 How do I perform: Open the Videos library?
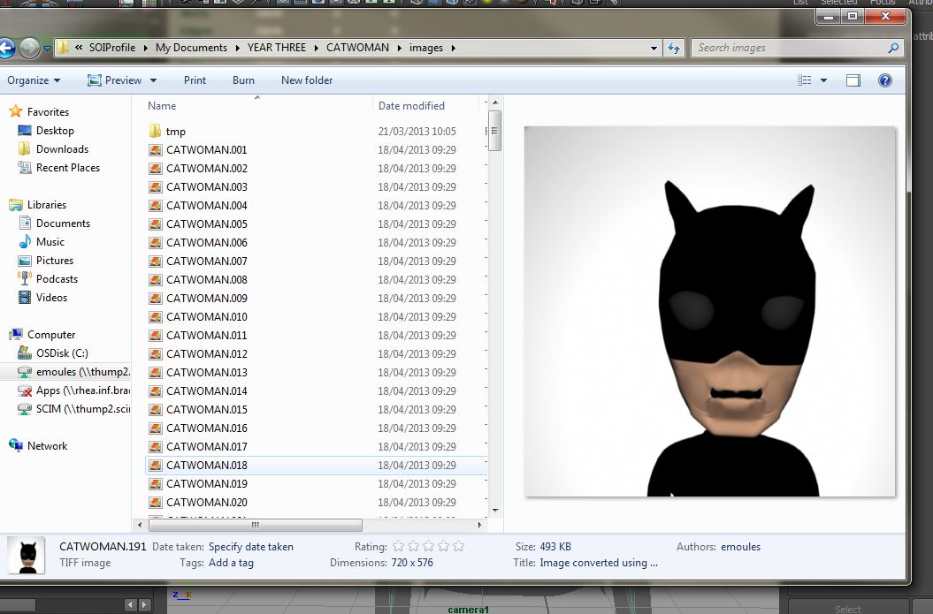(x=51, y=297)
